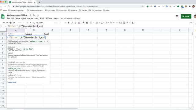Open the browser Extensions puzzle icon

pos(190,6)
